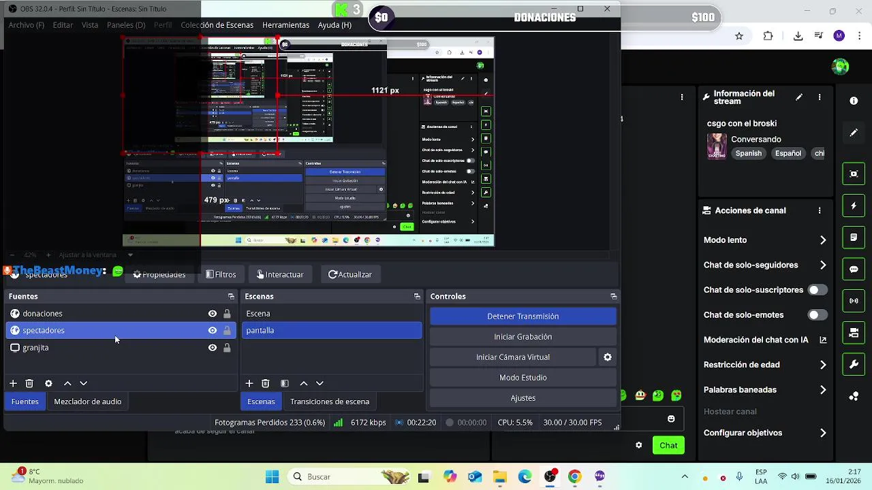Move selected source up in Fuentes
Screen dimensions: 872x490
click(67, 384)
